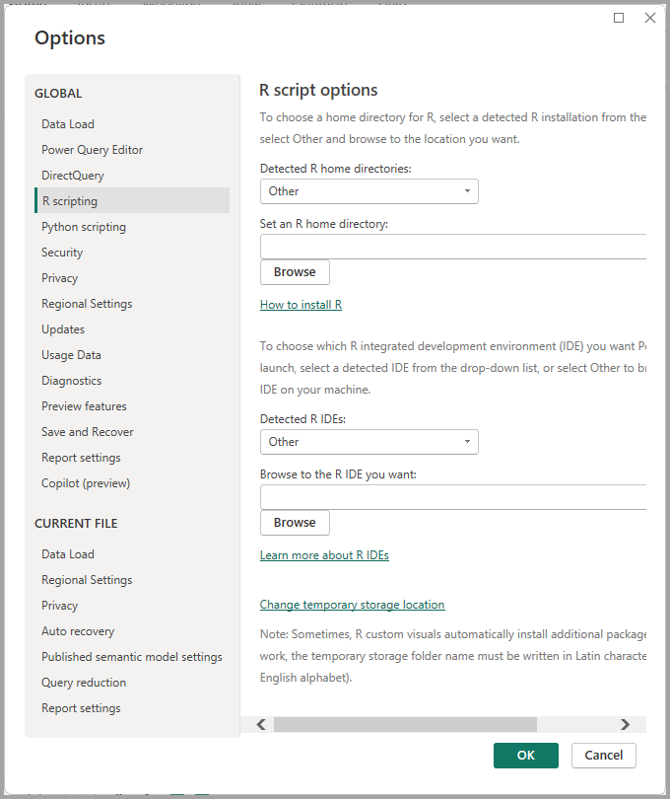Open Security settings
This screenshot has height=799, width=670.
(62, 253)
